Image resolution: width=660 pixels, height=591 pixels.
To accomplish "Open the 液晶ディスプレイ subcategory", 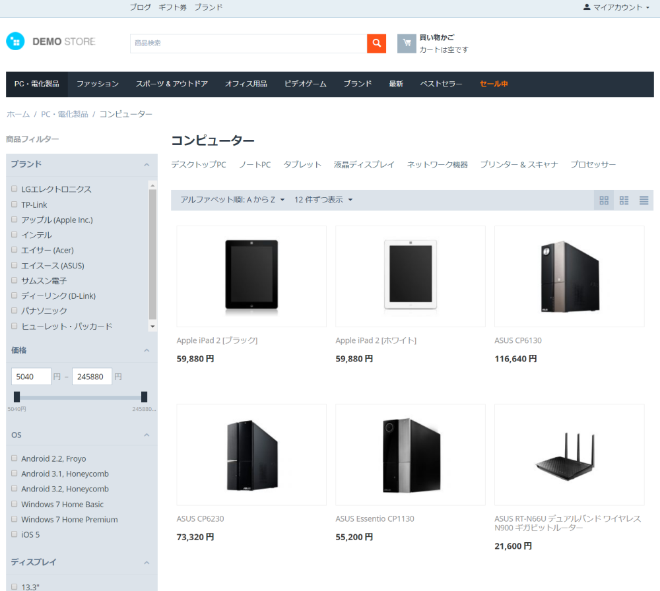I will click(364, 164).
